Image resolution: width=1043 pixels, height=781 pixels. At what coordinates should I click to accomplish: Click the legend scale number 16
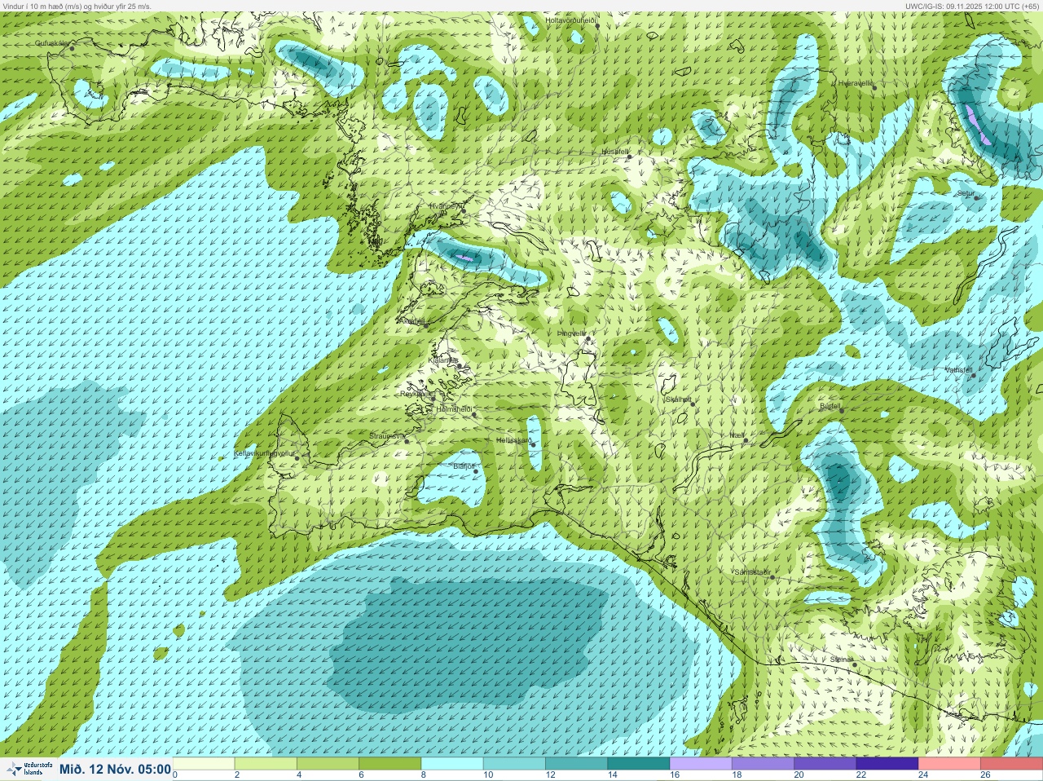click(673, 775)
